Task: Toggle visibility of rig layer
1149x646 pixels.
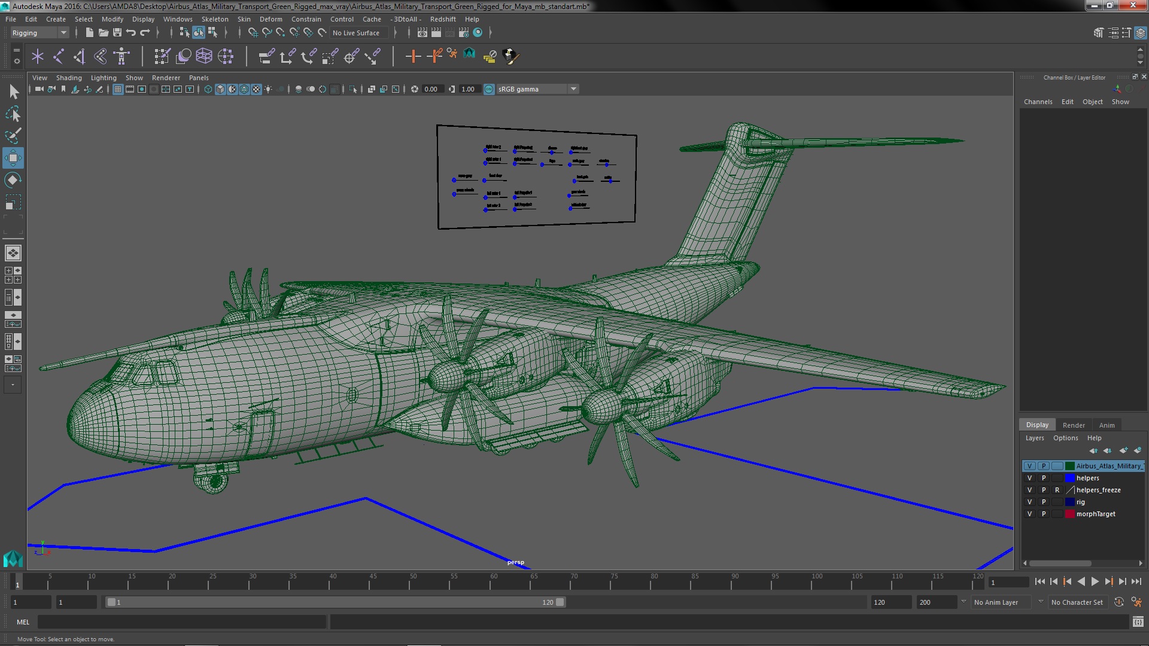Action: [x=1029, y=502]
